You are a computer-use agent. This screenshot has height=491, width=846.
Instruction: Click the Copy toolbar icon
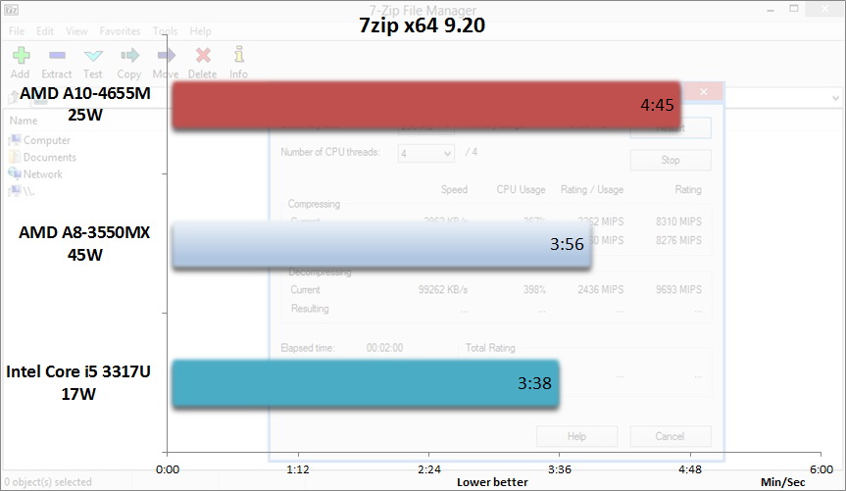[129, 55]
